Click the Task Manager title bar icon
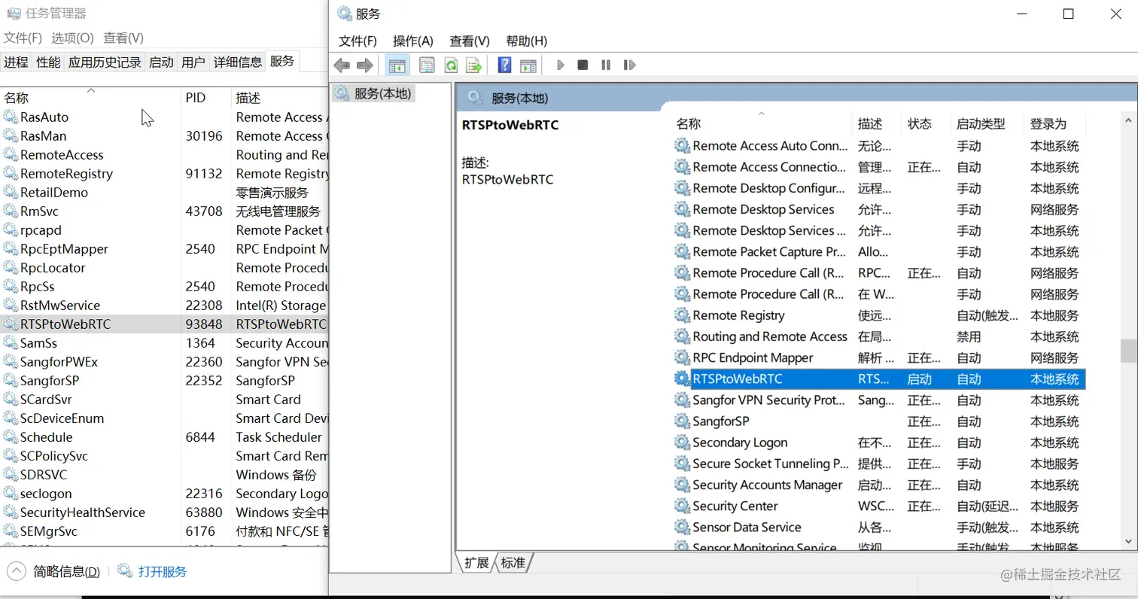1138x599 pixels. pos(14,14)
